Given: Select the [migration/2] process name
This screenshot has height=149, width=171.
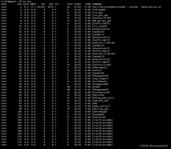Looking at the screenshot, I should (101, 48).
